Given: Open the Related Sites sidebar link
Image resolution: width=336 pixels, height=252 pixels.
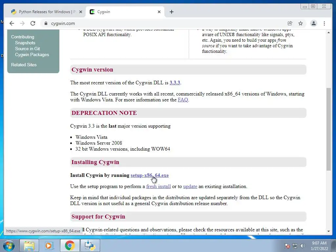Looking at the screenshot, I should tap(24, 65).
